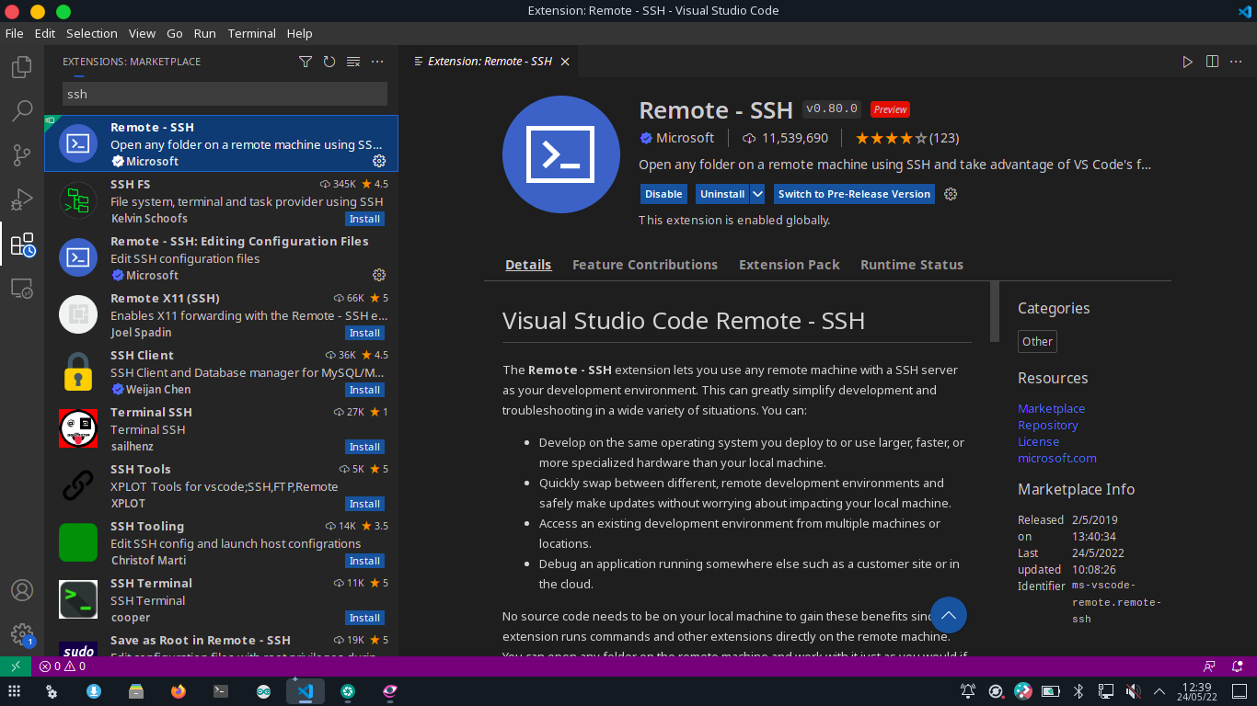The height and width of the screenshot is (706, 1257).
Task: Open the Marketplace resource link
Action: (x=1051, y=408)
